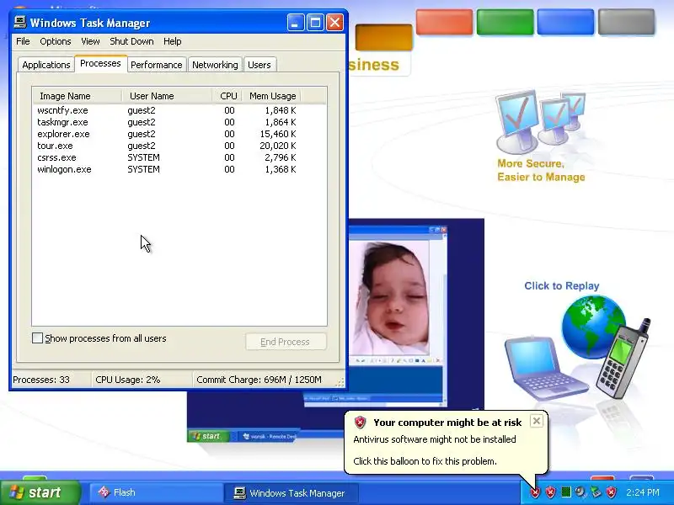Click Click this balloon to fix this problem
The width and height of the screenshot is (674, 505).
[x=425, y=461]
